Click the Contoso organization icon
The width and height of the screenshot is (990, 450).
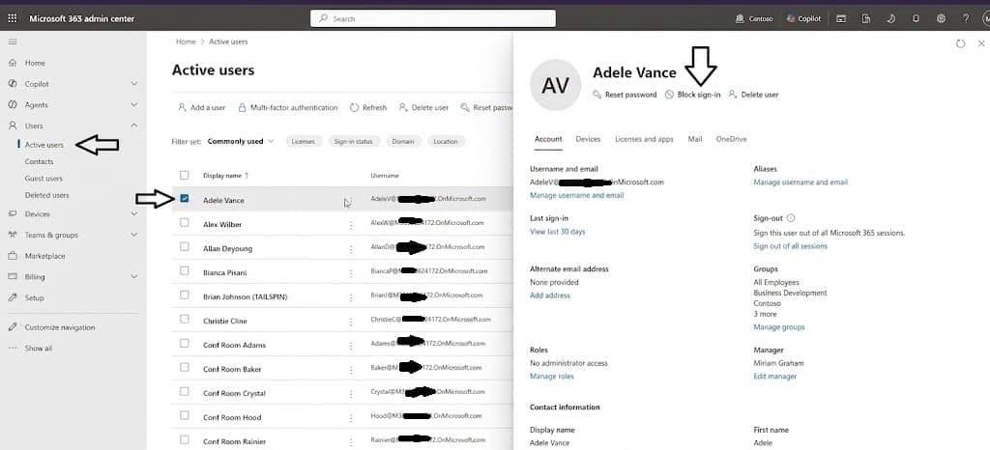(740, 18)
